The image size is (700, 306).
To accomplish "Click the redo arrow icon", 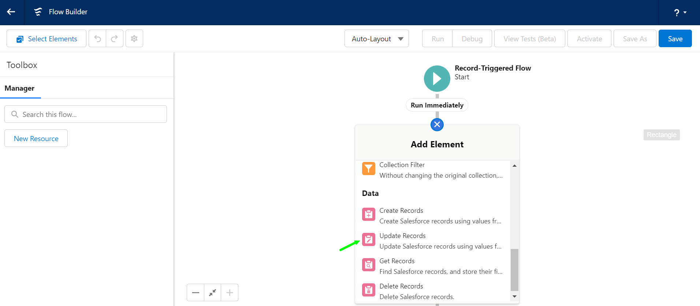I will [115, 39].
